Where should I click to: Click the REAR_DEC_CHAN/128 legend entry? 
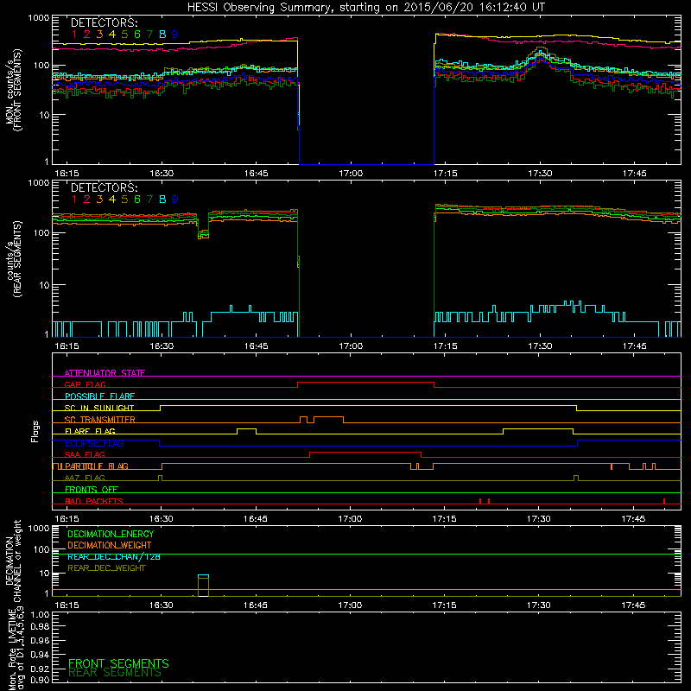[114, 556]
